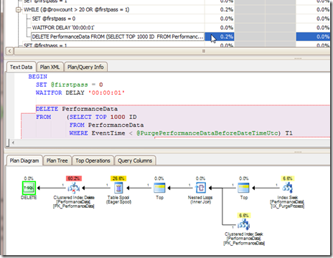Switch to the Plan Diagram tab

point(24,161)
